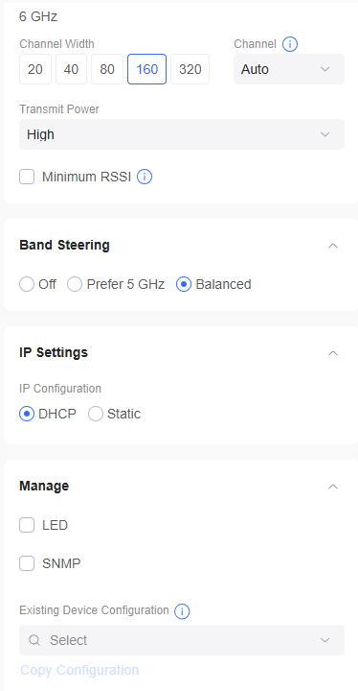Select the Off band steering option
The image size is (358, 691).
coord(27,284)
